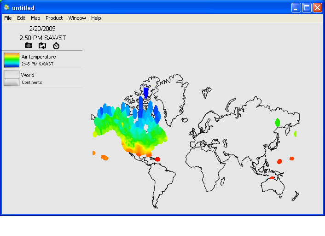The height and width of the screenshot is (236, 325).
Task: Click the 2/20/2009 date display
Action: [42, 29]
